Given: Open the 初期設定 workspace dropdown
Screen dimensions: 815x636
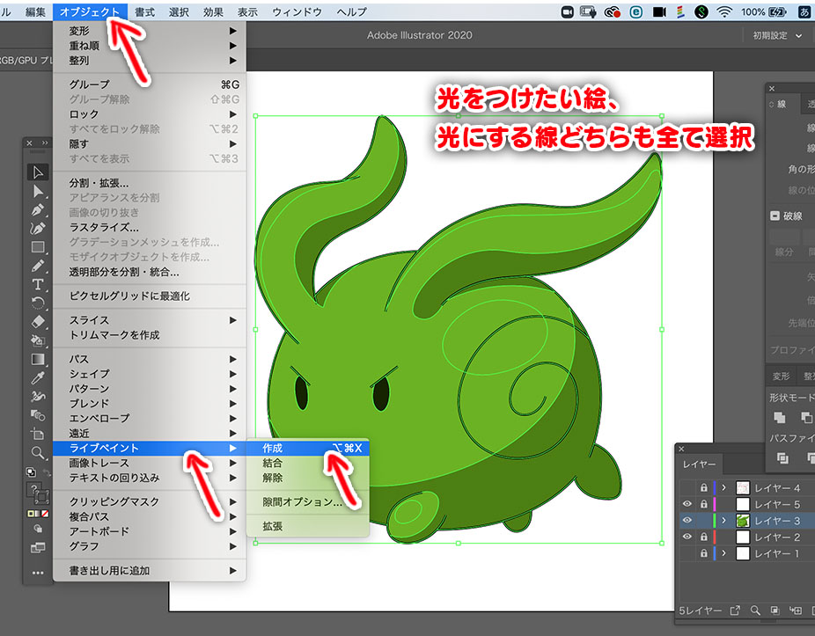Looking at the screenshot, I should click(x=778, y=36).
